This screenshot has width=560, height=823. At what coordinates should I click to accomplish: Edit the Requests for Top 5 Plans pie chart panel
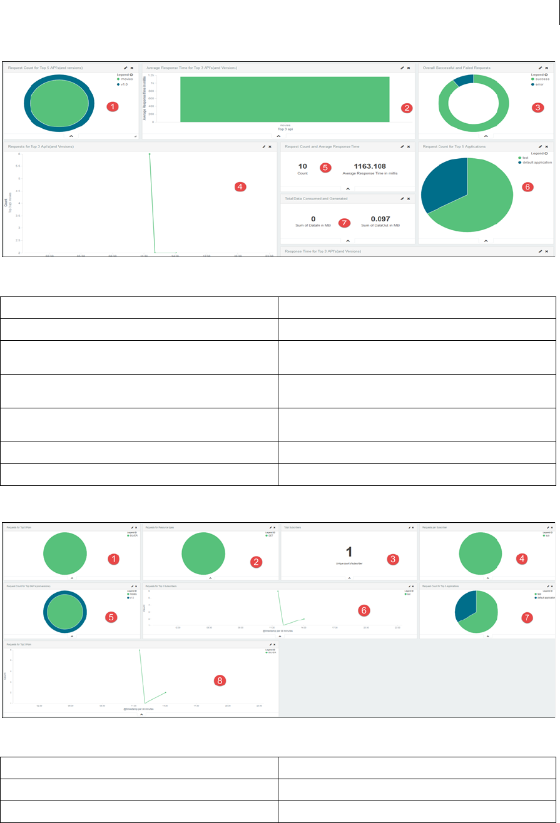point(132,528)
